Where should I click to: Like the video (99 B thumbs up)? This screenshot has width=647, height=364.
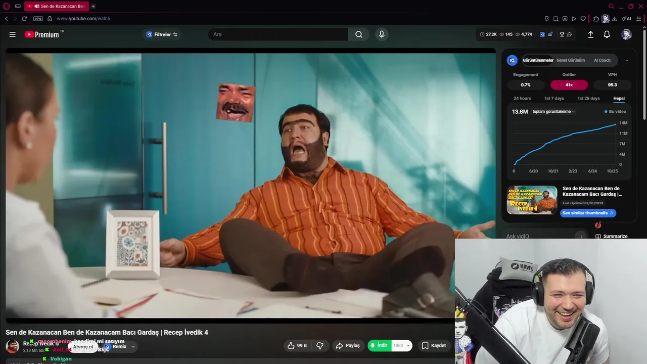(297, 346)
